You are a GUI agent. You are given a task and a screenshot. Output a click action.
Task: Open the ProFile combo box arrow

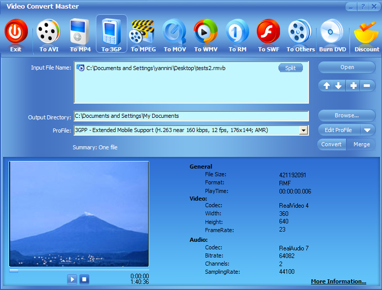tap(303, 130)
